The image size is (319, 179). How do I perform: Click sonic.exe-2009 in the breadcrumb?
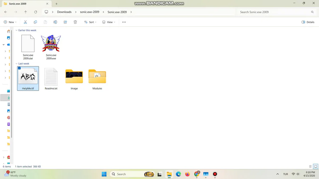tap(90, 12)
